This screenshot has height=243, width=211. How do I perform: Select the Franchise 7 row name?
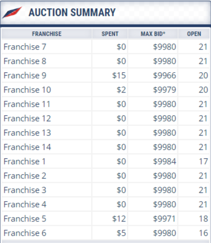25,47
